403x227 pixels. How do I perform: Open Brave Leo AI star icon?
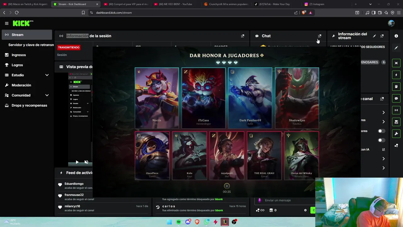(x=386, y=13)
